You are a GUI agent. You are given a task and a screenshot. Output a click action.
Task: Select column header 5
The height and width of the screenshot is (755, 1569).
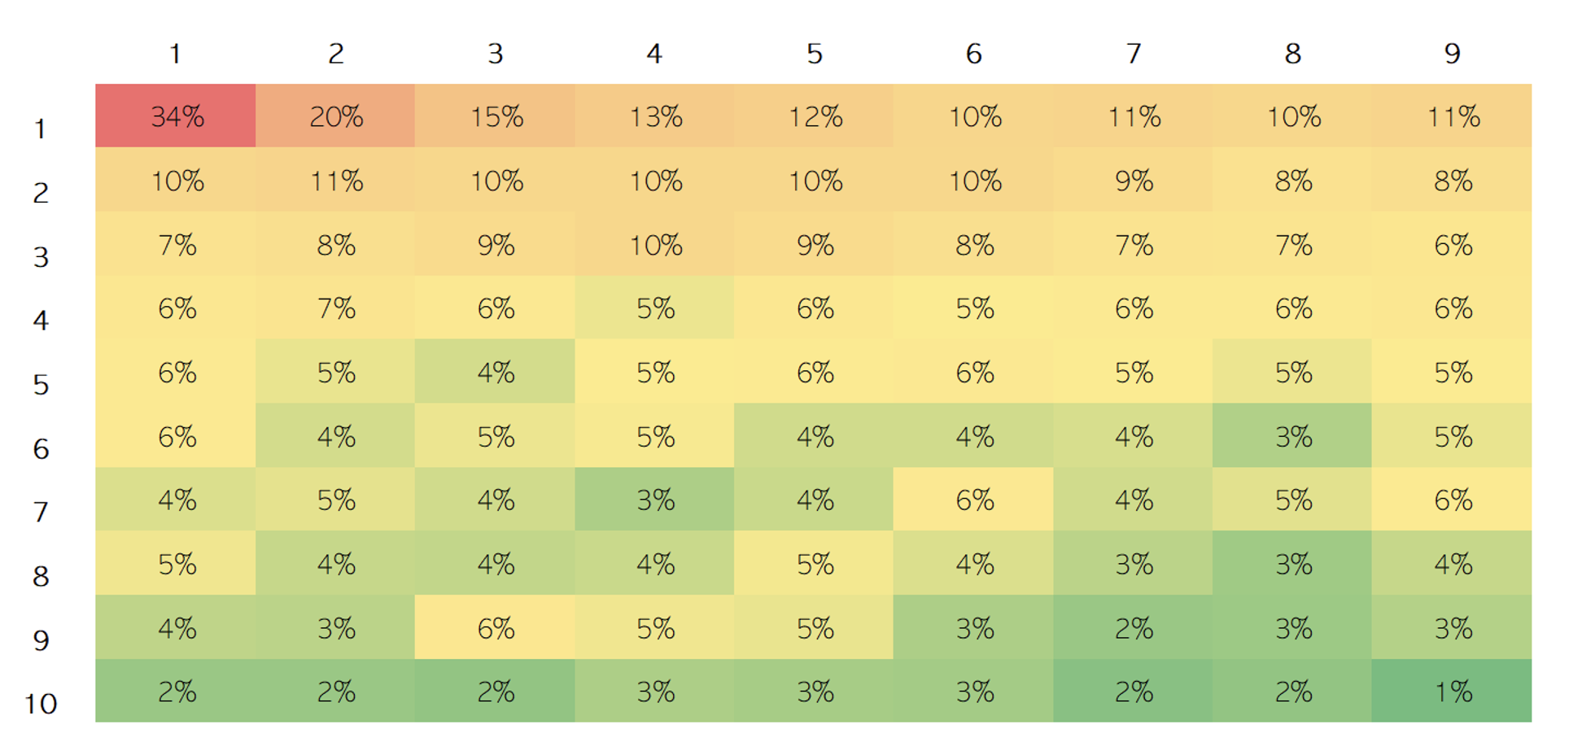point(814,54)
